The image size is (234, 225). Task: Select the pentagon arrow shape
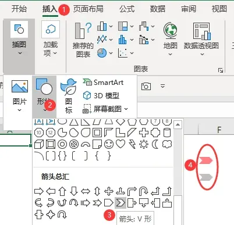click(109, 203)
